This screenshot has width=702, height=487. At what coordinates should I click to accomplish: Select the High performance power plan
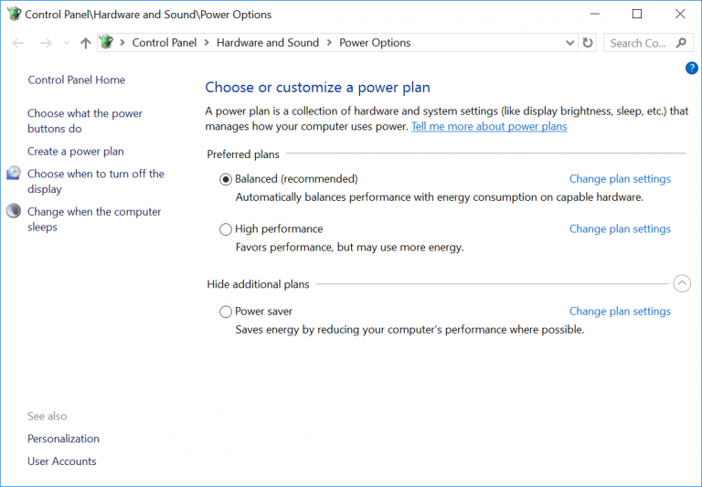(x=226, y=229)
